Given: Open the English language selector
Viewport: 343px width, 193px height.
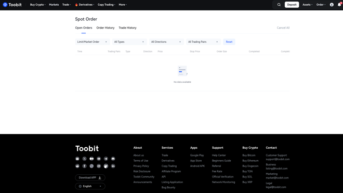Looking at the screenshot, I should [90, 186].
